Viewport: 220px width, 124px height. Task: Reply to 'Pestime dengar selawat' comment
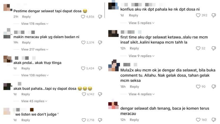27,17
